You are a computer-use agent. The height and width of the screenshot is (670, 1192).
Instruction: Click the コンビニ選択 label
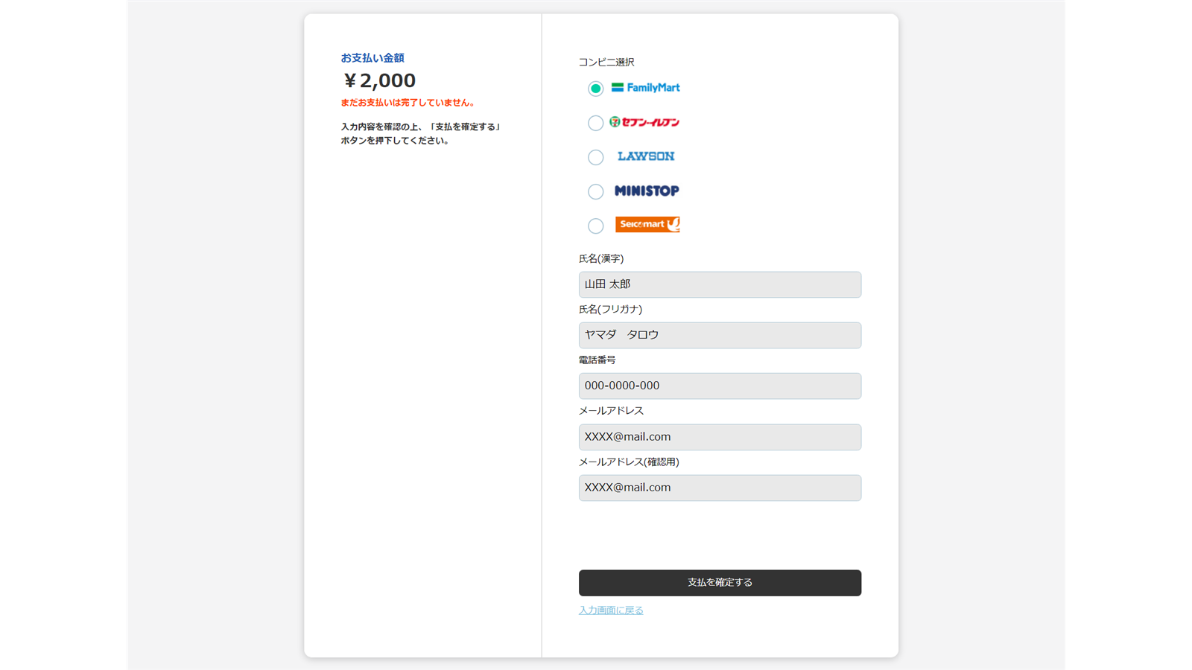606,62
